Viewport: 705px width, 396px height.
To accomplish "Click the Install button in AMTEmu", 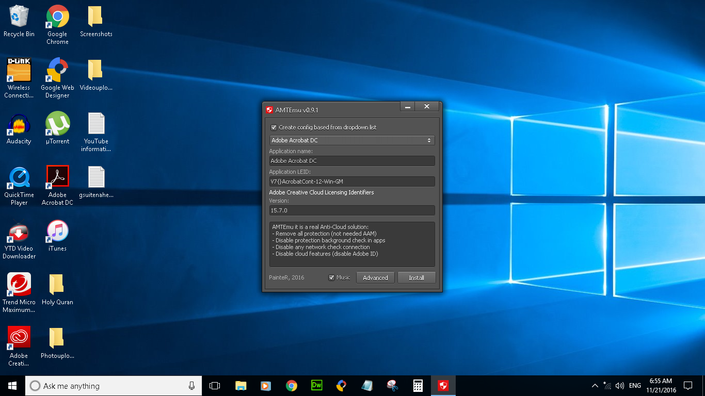I will pos(416,277).
